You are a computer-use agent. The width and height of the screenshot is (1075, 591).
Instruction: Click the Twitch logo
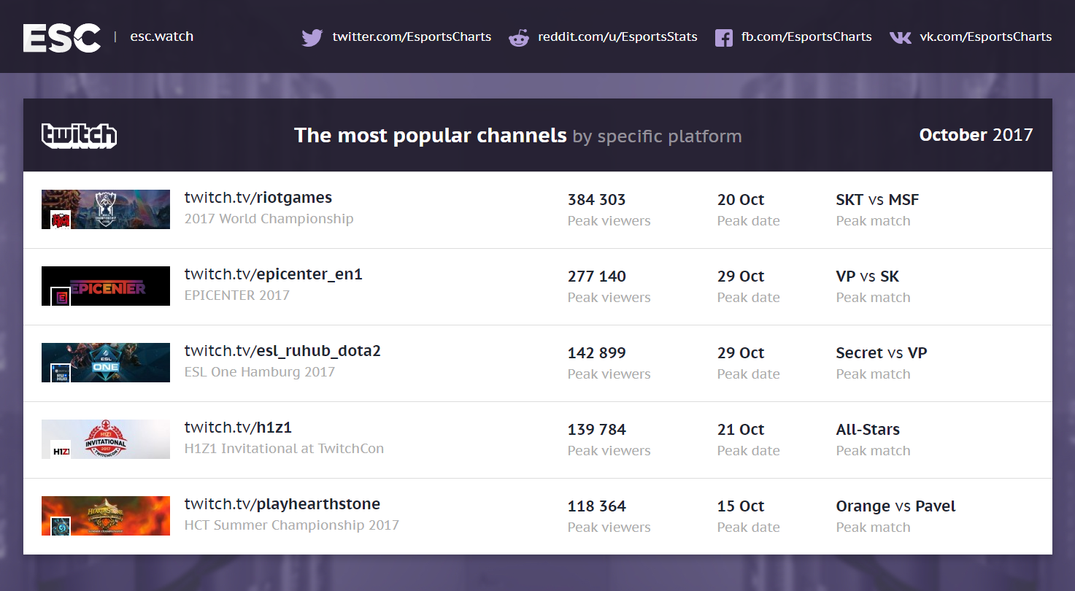[x=80, y=136]
